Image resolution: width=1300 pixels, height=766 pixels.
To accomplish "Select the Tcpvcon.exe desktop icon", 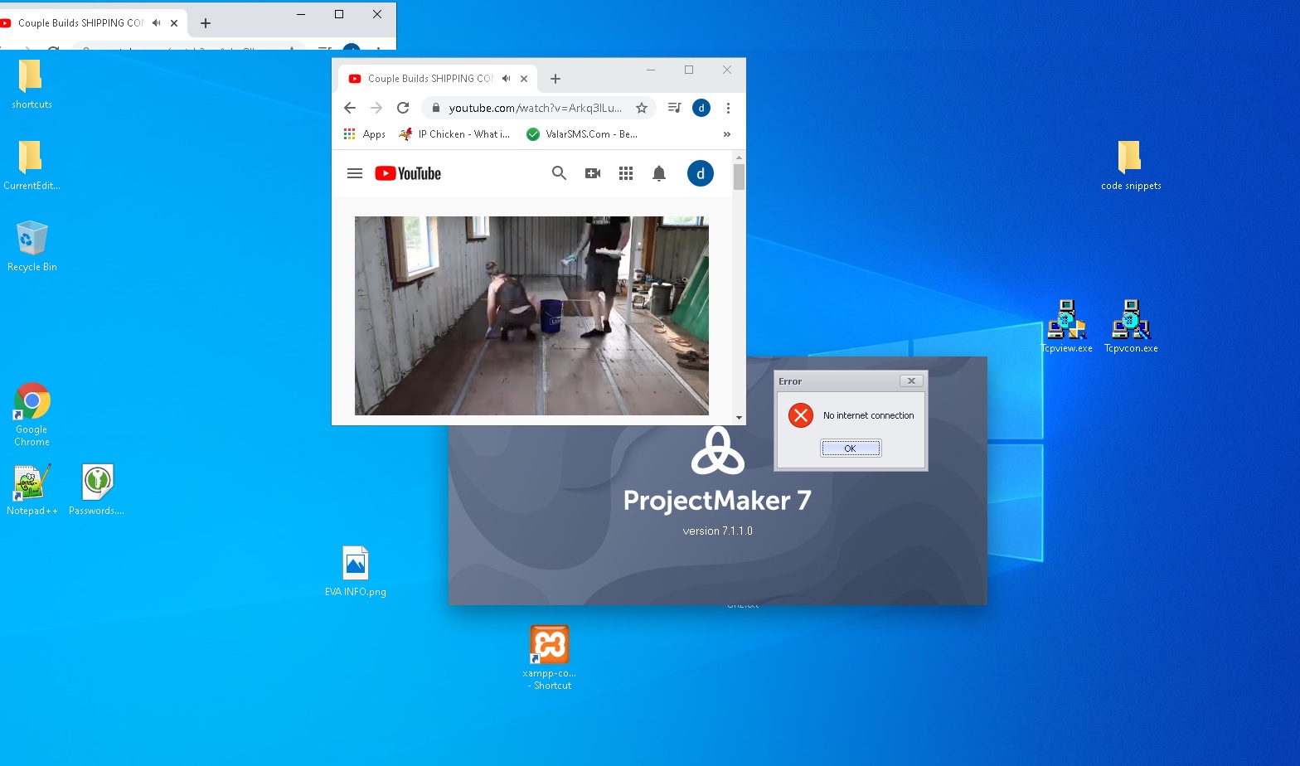I will (x=1131, y=326).
